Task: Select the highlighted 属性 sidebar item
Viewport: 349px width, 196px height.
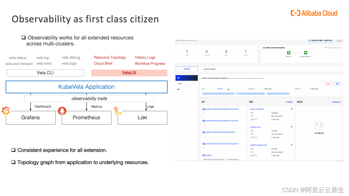Action: point(186,78)
